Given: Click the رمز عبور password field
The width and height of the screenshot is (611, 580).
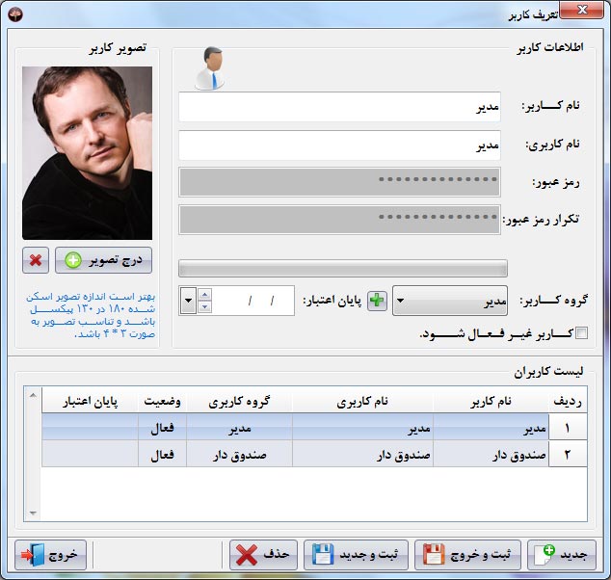Looking at the screenshot, I should coord(339,182).
